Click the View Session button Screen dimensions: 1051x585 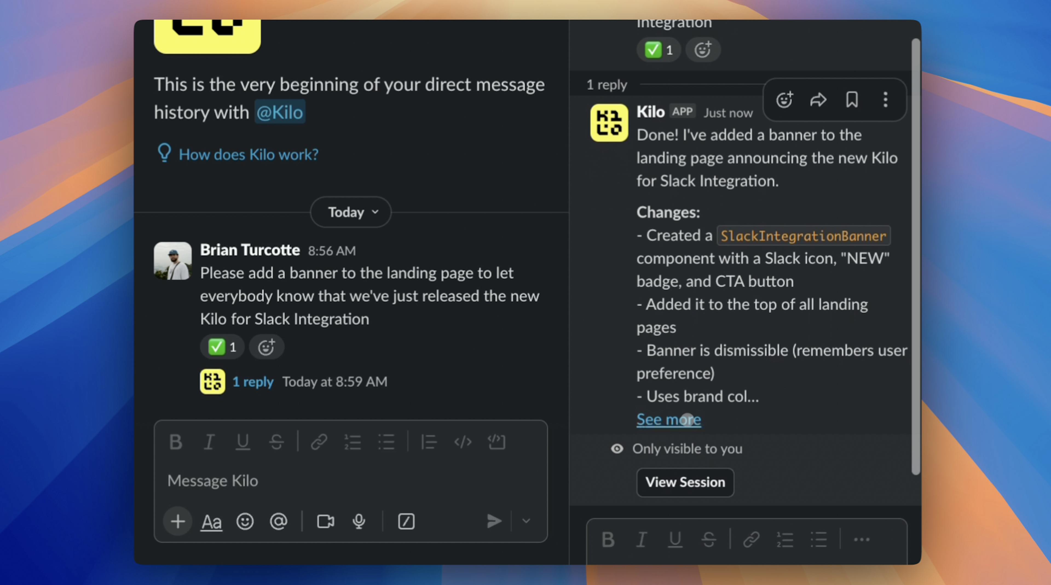click(685, 482)
